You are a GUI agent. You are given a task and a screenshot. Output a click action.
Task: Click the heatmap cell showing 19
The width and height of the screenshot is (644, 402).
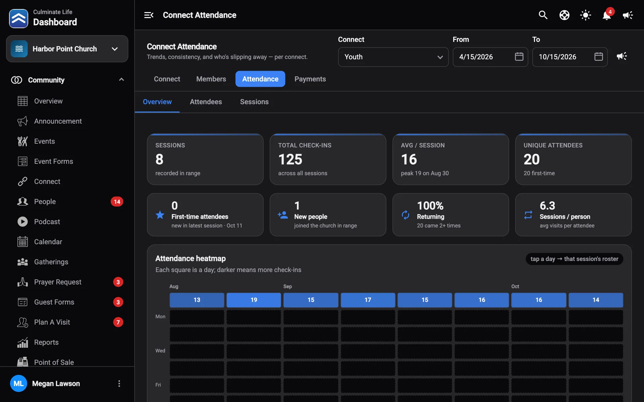[x=254, y=300]
